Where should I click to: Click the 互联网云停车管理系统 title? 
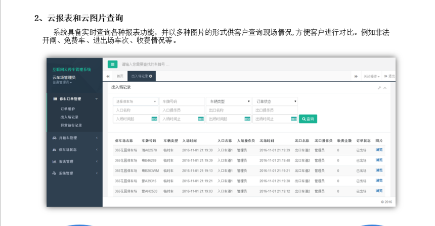point(72,70)
